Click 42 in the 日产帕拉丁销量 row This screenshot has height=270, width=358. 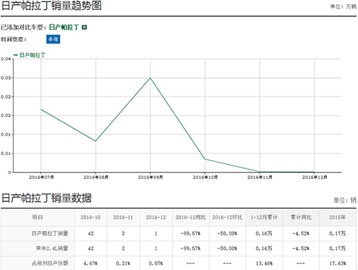pos(91,233)
